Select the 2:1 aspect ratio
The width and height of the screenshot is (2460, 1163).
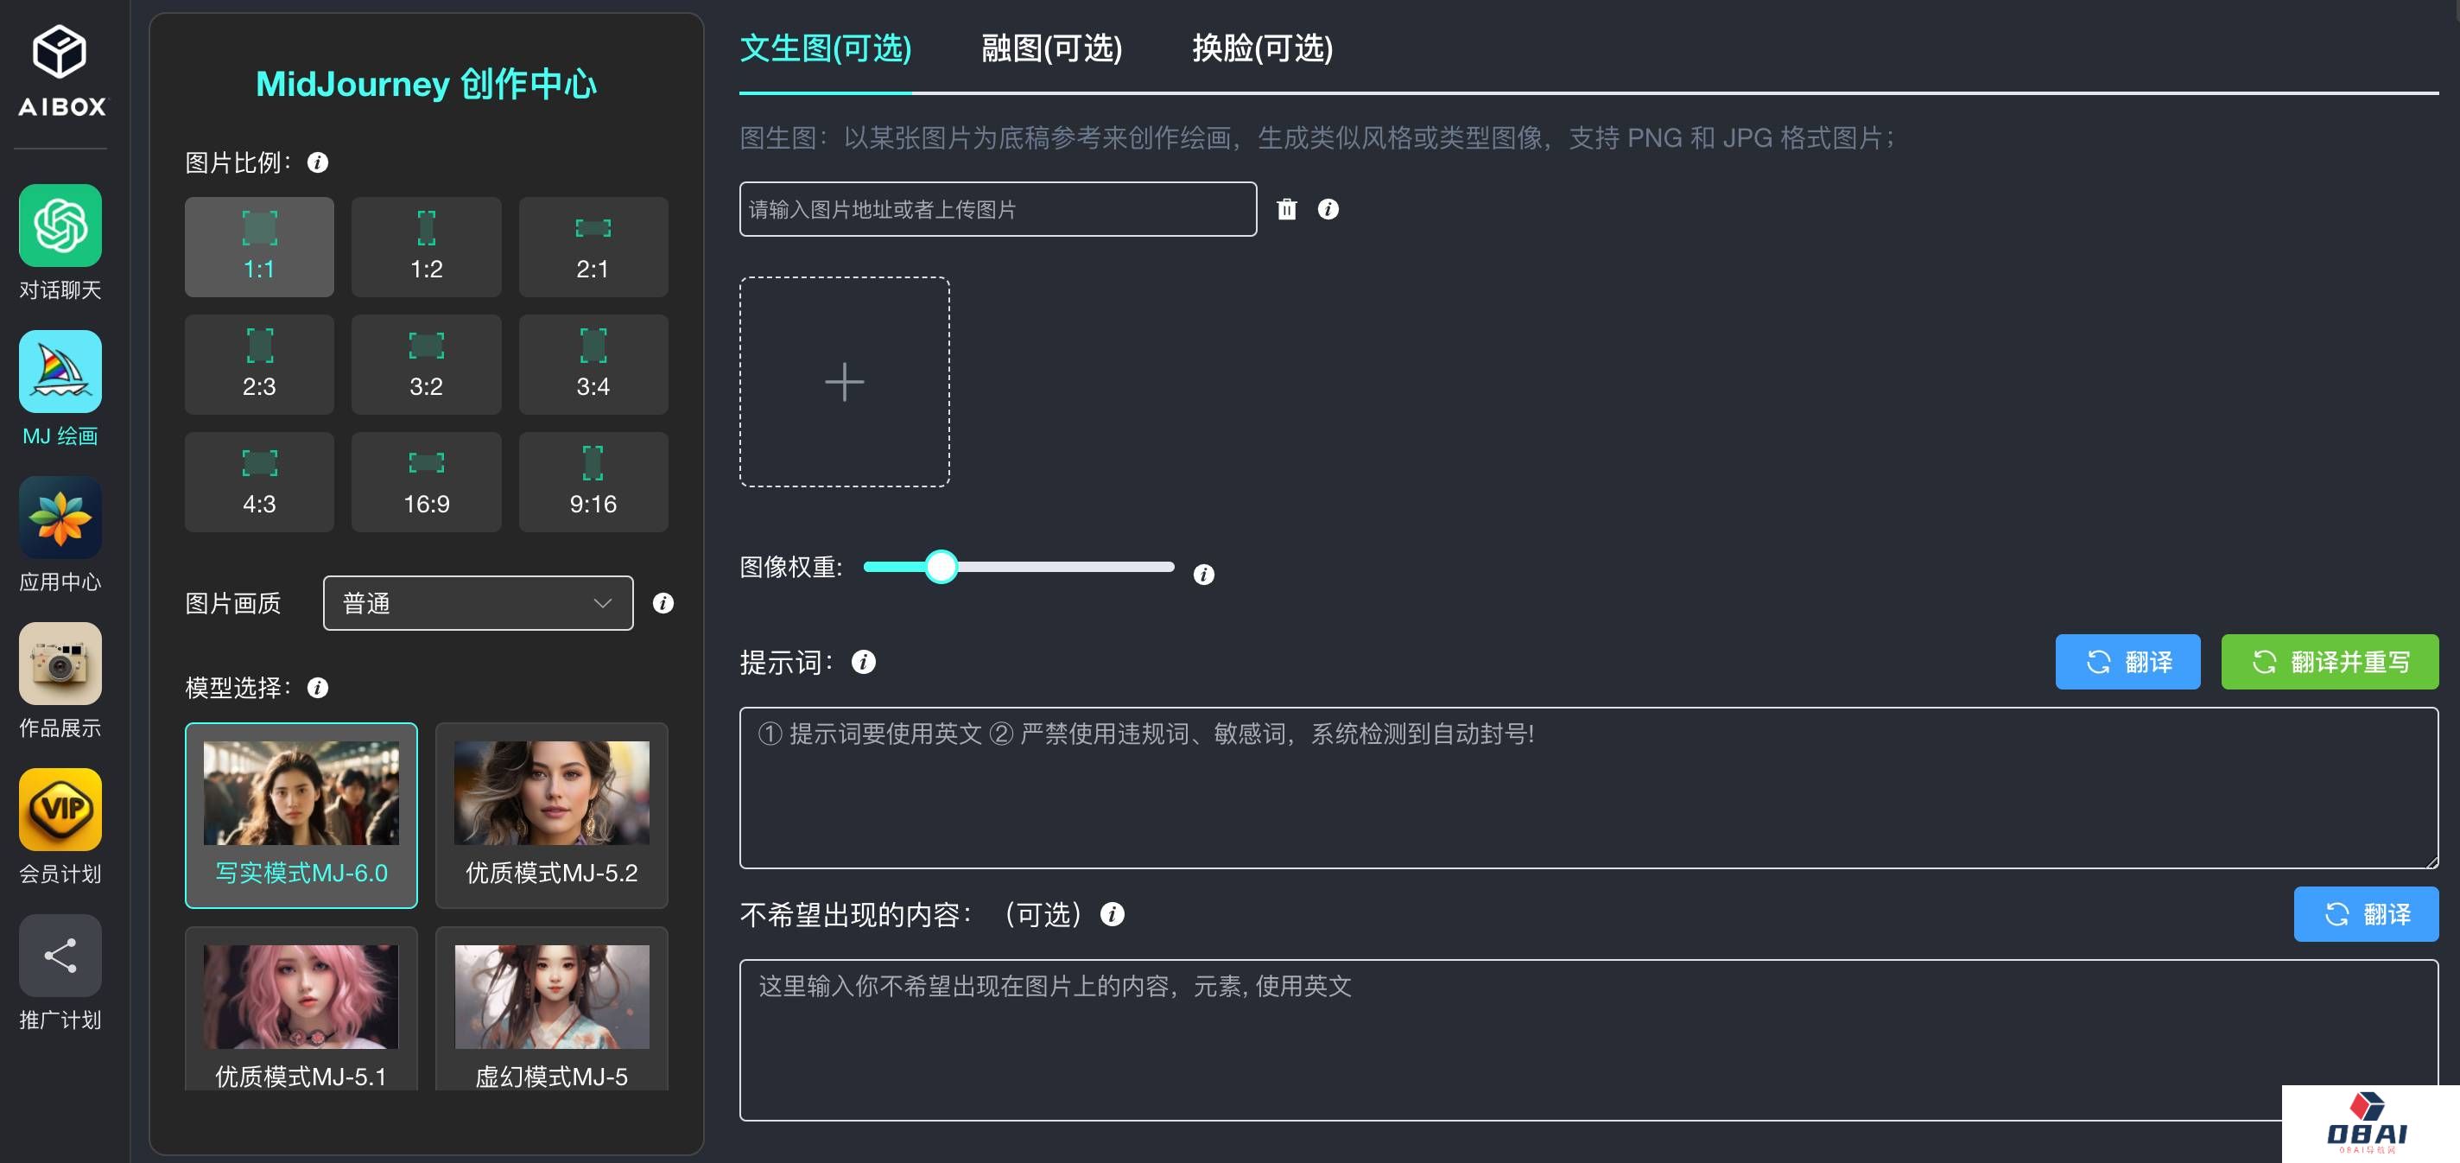click(593, 246)
